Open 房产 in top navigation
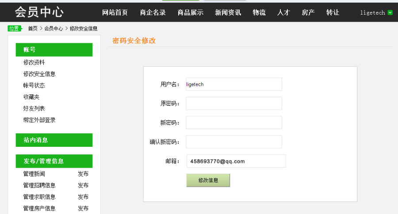Screen dimensions: 398x214 click(308, 12)
